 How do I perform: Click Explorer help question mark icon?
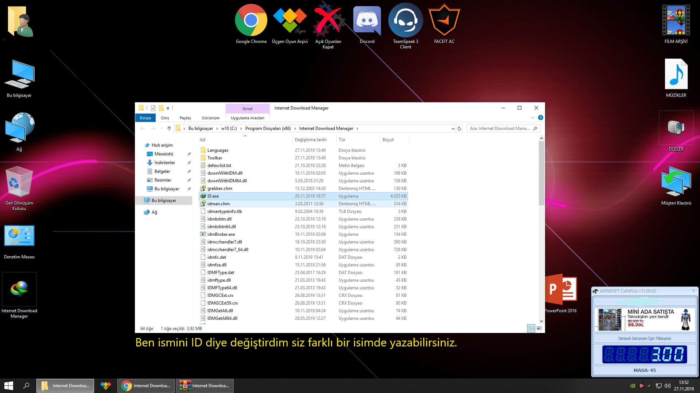(541, 118)
